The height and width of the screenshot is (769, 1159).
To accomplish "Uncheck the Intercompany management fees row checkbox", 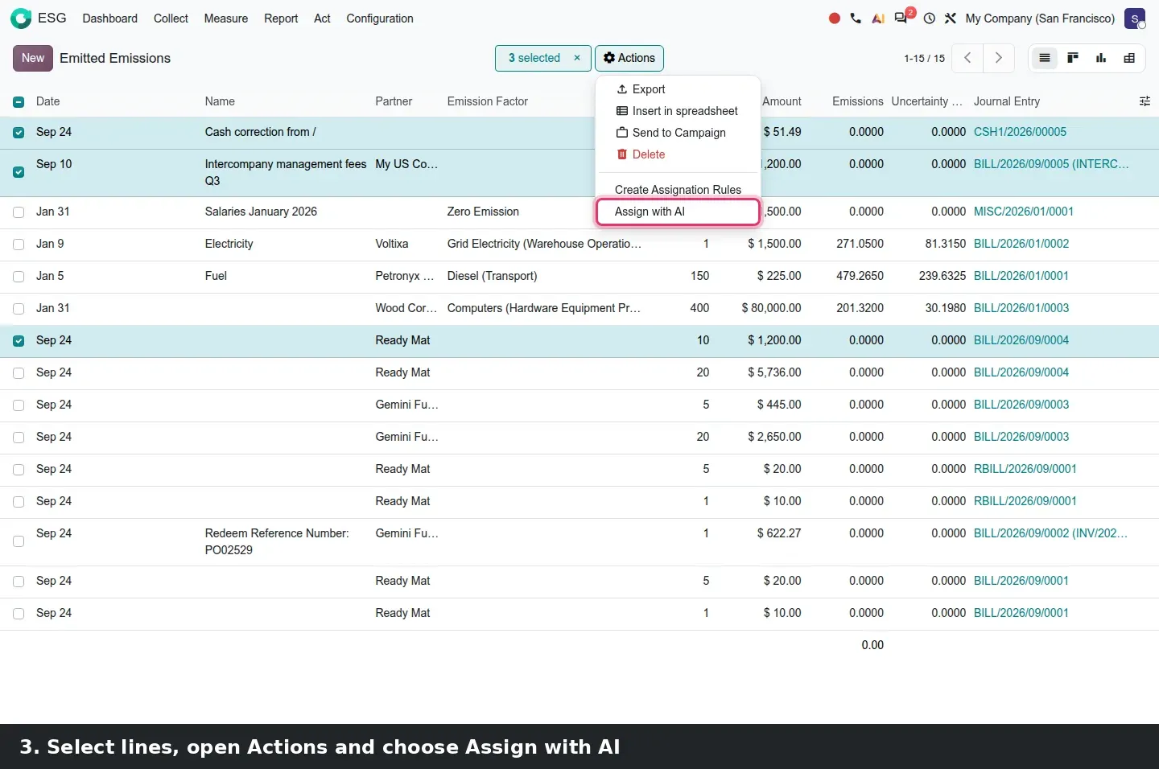I will pos(19,172).
